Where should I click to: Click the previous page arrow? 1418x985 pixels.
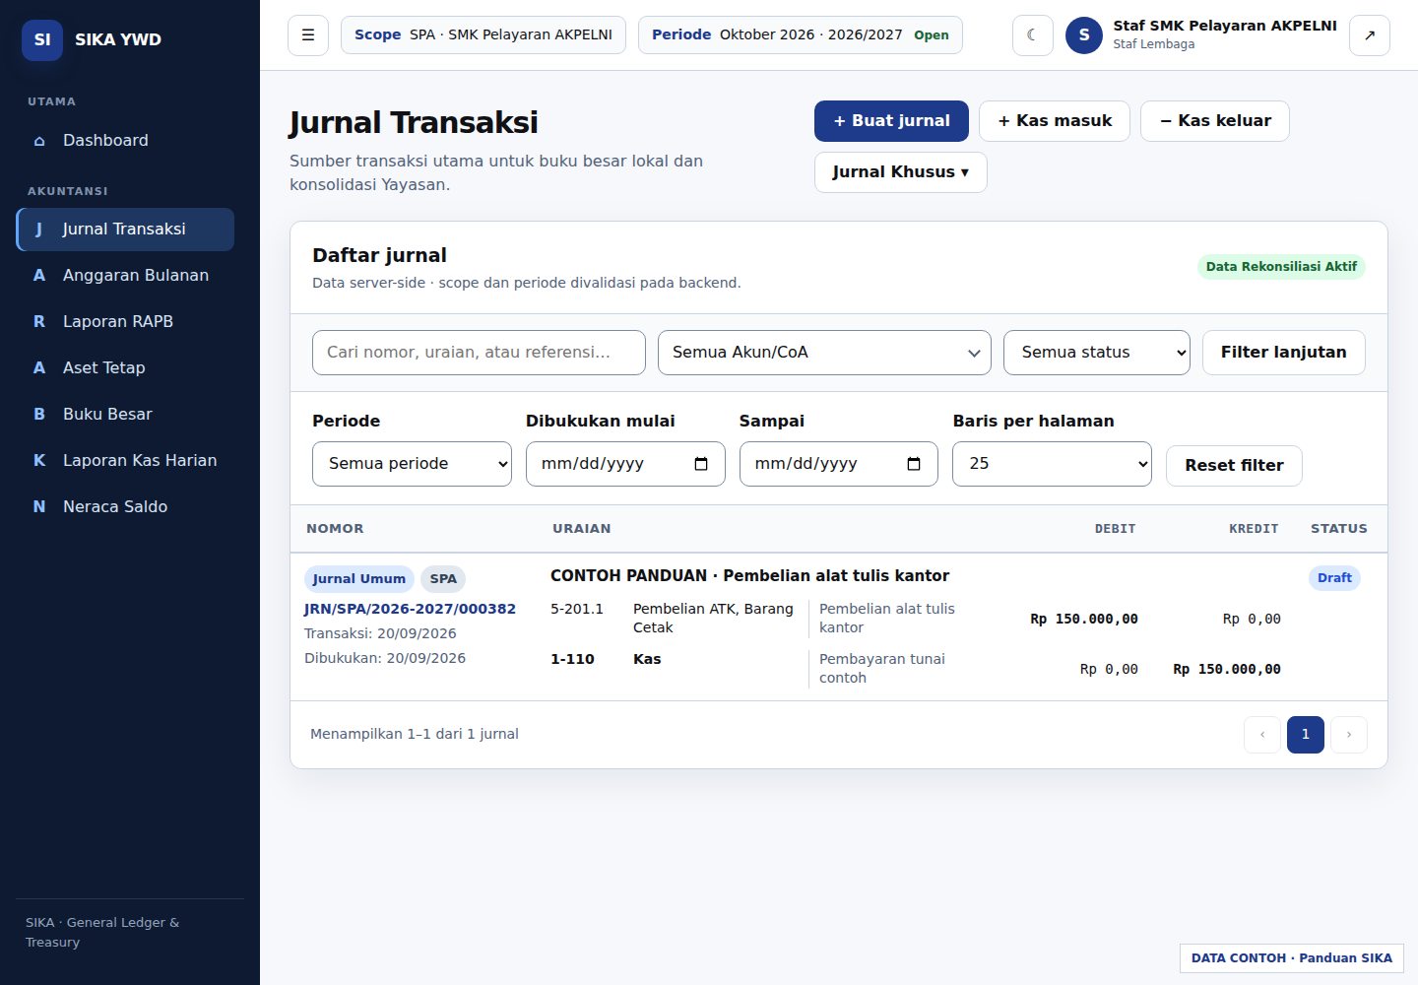coord(1262,735)
